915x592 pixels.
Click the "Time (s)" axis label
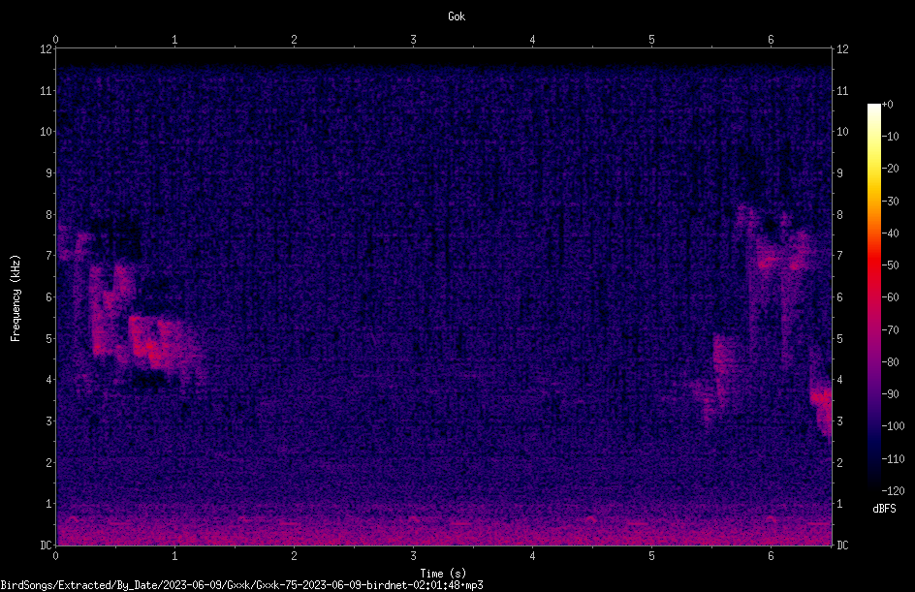tap(443, 574)
